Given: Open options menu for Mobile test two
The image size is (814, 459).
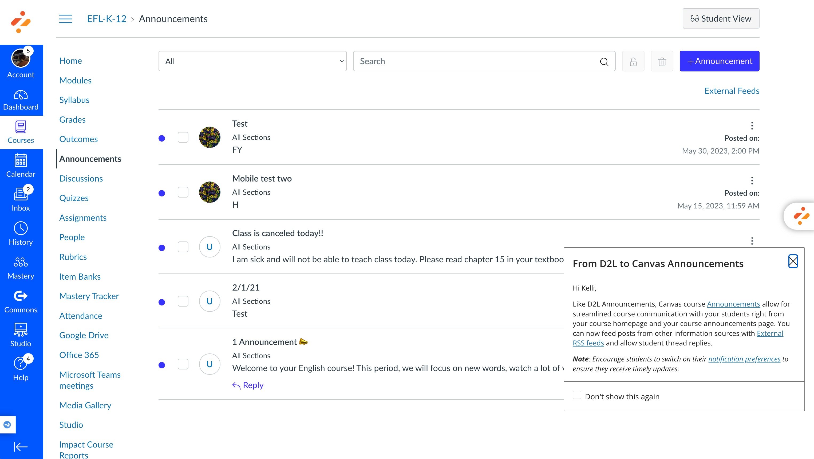Looking at the screenshot, I should pos(752,180).
